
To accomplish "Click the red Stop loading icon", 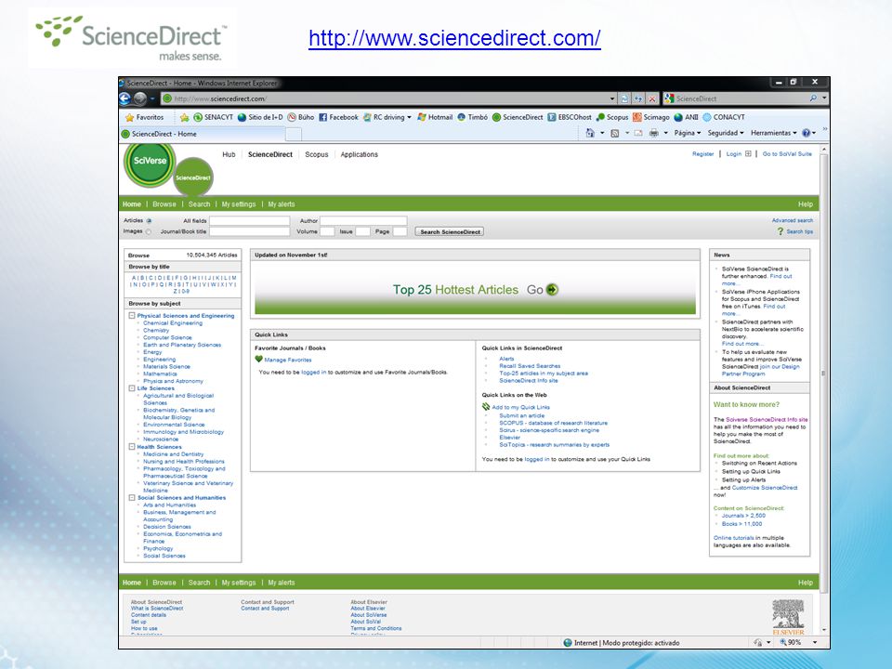I will click(652, 99).
